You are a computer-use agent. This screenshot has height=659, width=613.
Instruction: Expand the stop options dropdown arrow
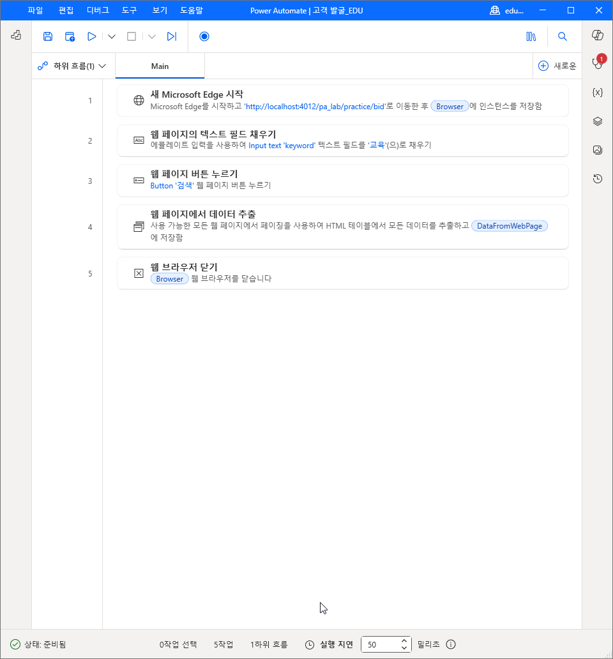[x=152, y=36]
